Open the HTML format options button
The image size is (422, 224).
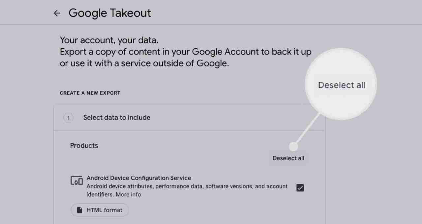pos(100,210)
